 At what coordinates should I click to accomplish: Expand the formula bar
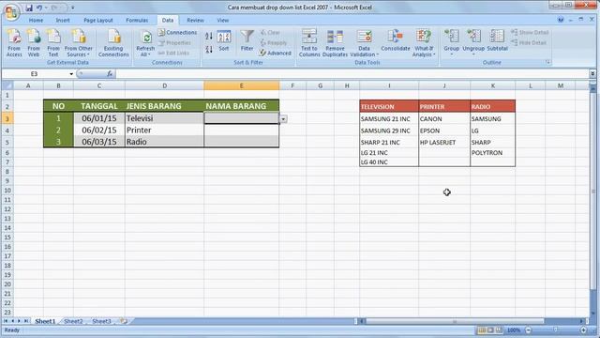pyautogui.click(x=592, y=73)
